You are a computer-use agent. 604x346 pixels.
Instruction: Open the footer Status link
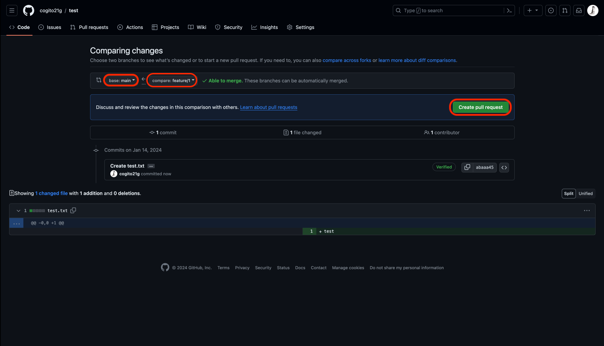tap(283, 268)
